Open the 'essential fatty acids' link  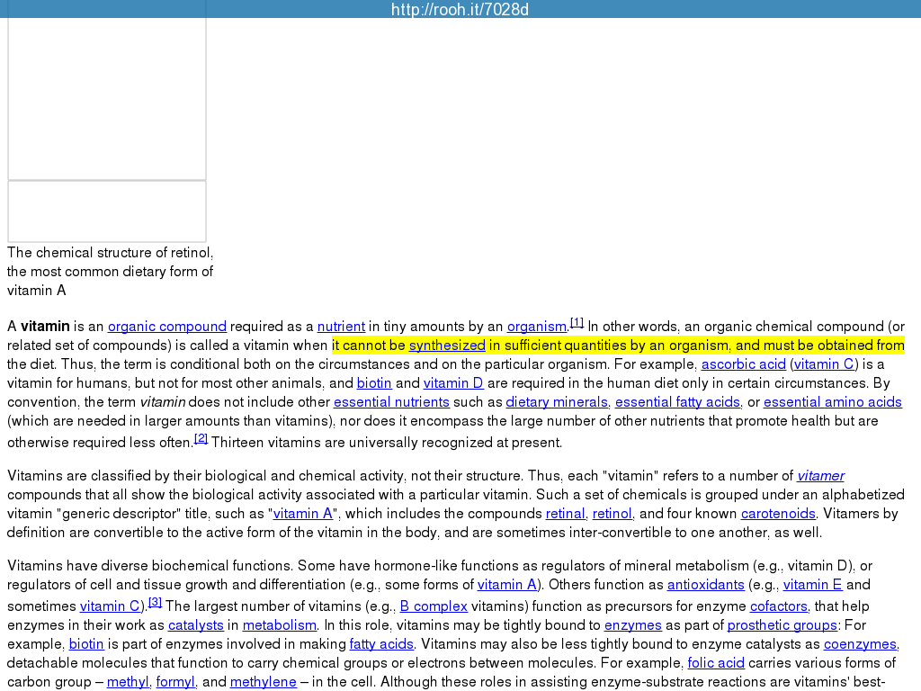677,402
